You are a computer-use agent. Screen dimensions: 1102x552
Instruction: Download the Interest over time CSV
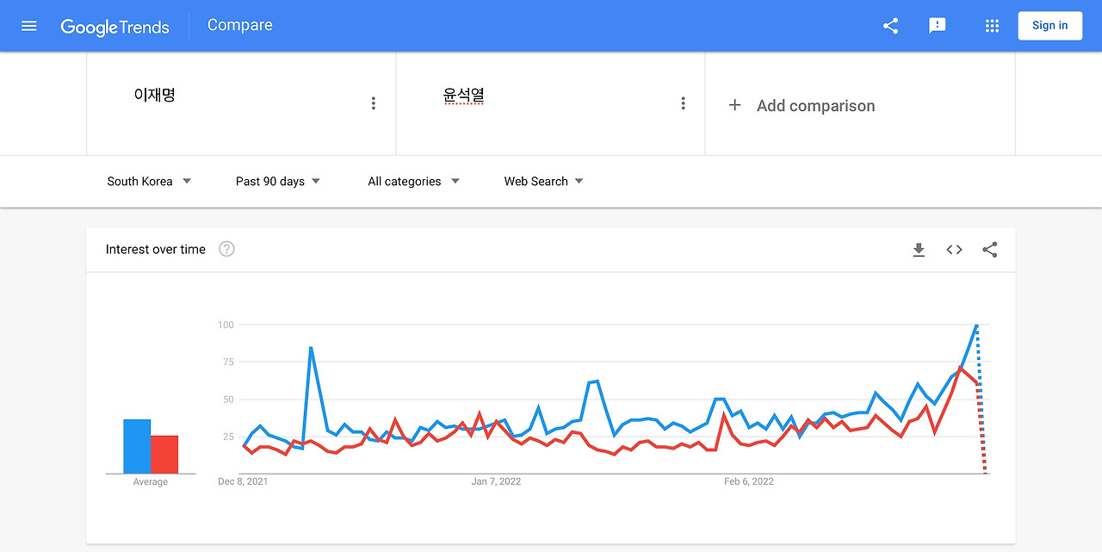[919, 250]
